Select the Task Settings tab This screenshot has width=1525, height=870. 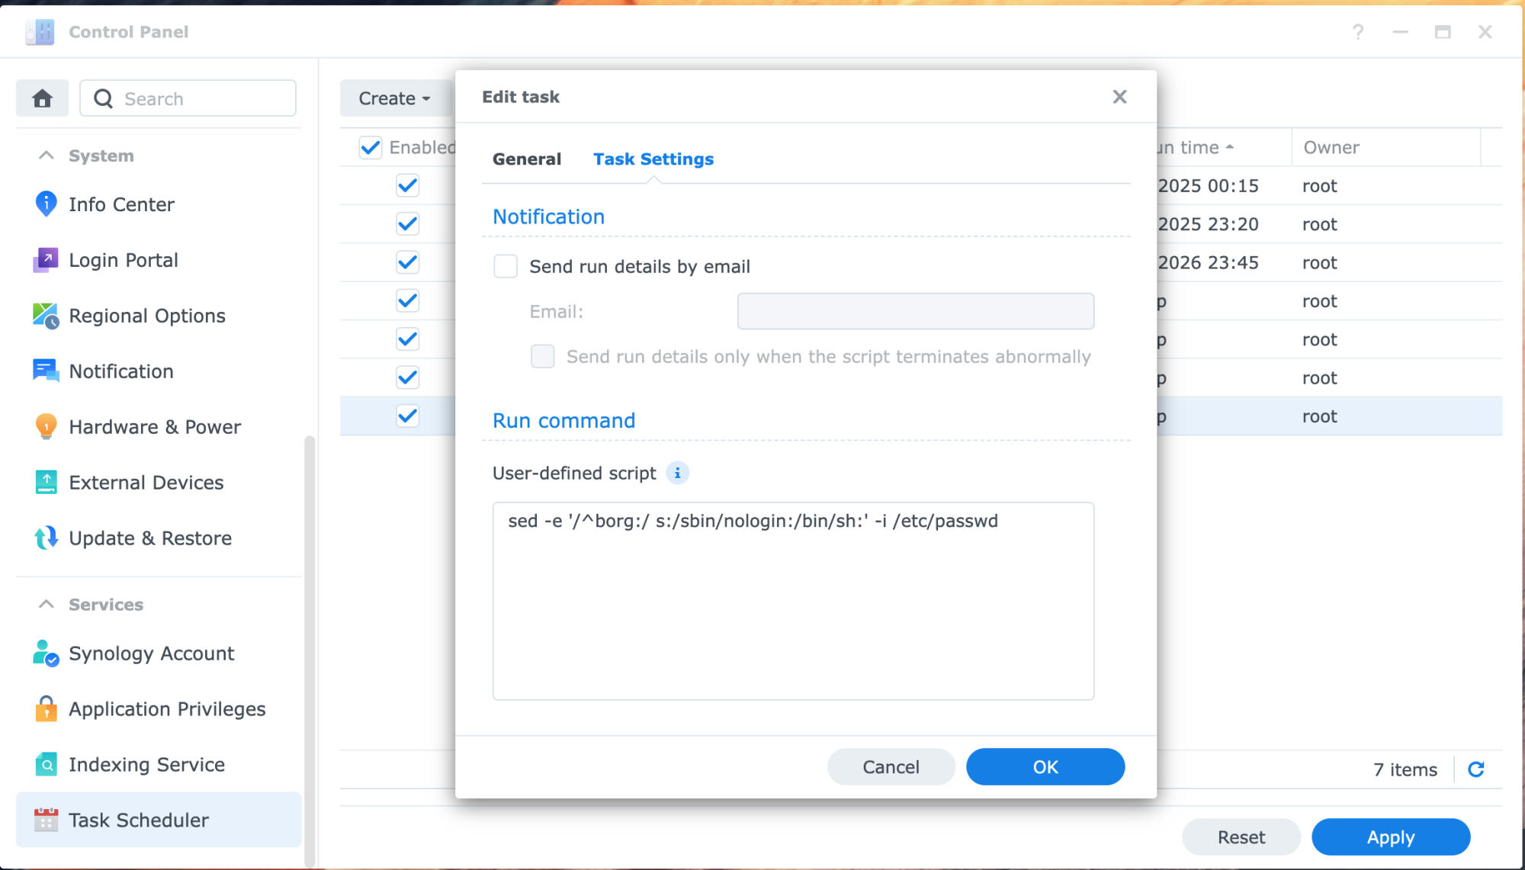653,159
